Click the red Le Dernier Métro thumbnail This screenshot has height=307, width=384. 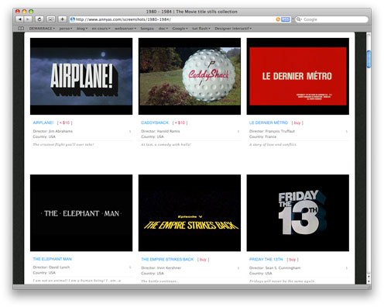tap(298, 76)
